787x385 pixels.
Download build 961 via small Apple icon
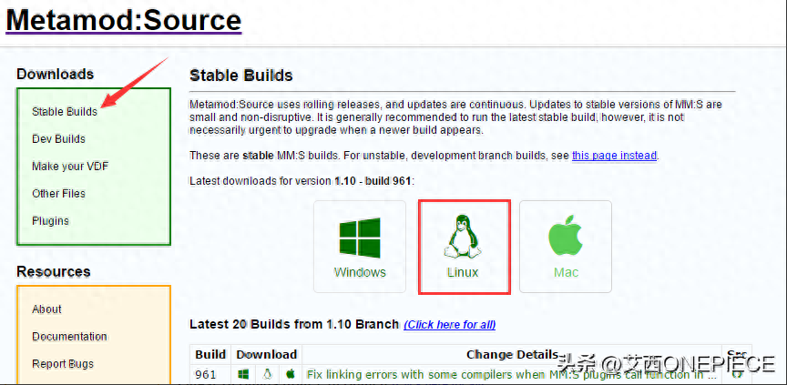291,374
